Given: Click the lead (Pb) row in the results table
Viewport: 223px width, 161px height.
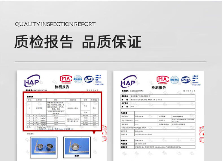Looking at the screenshot, I should point(63,118).
